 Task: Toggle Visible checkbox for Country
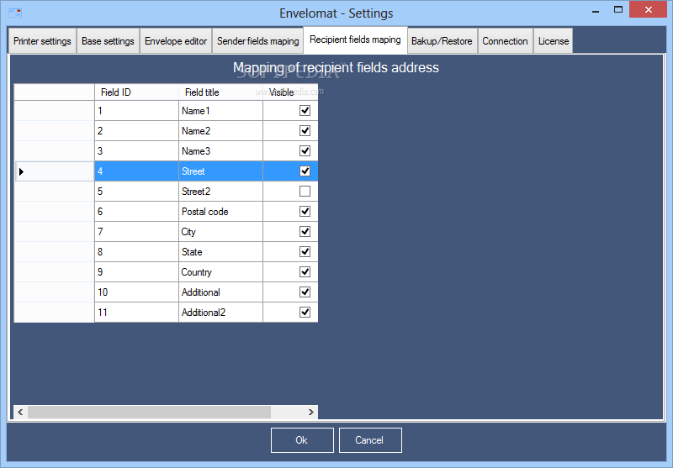pos(305,271)
